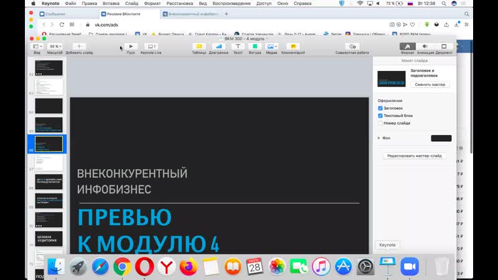Click the document title ВКМ 300 - 4 модуль
Viewport: 498px width, 280px height.
click(244, 39)
